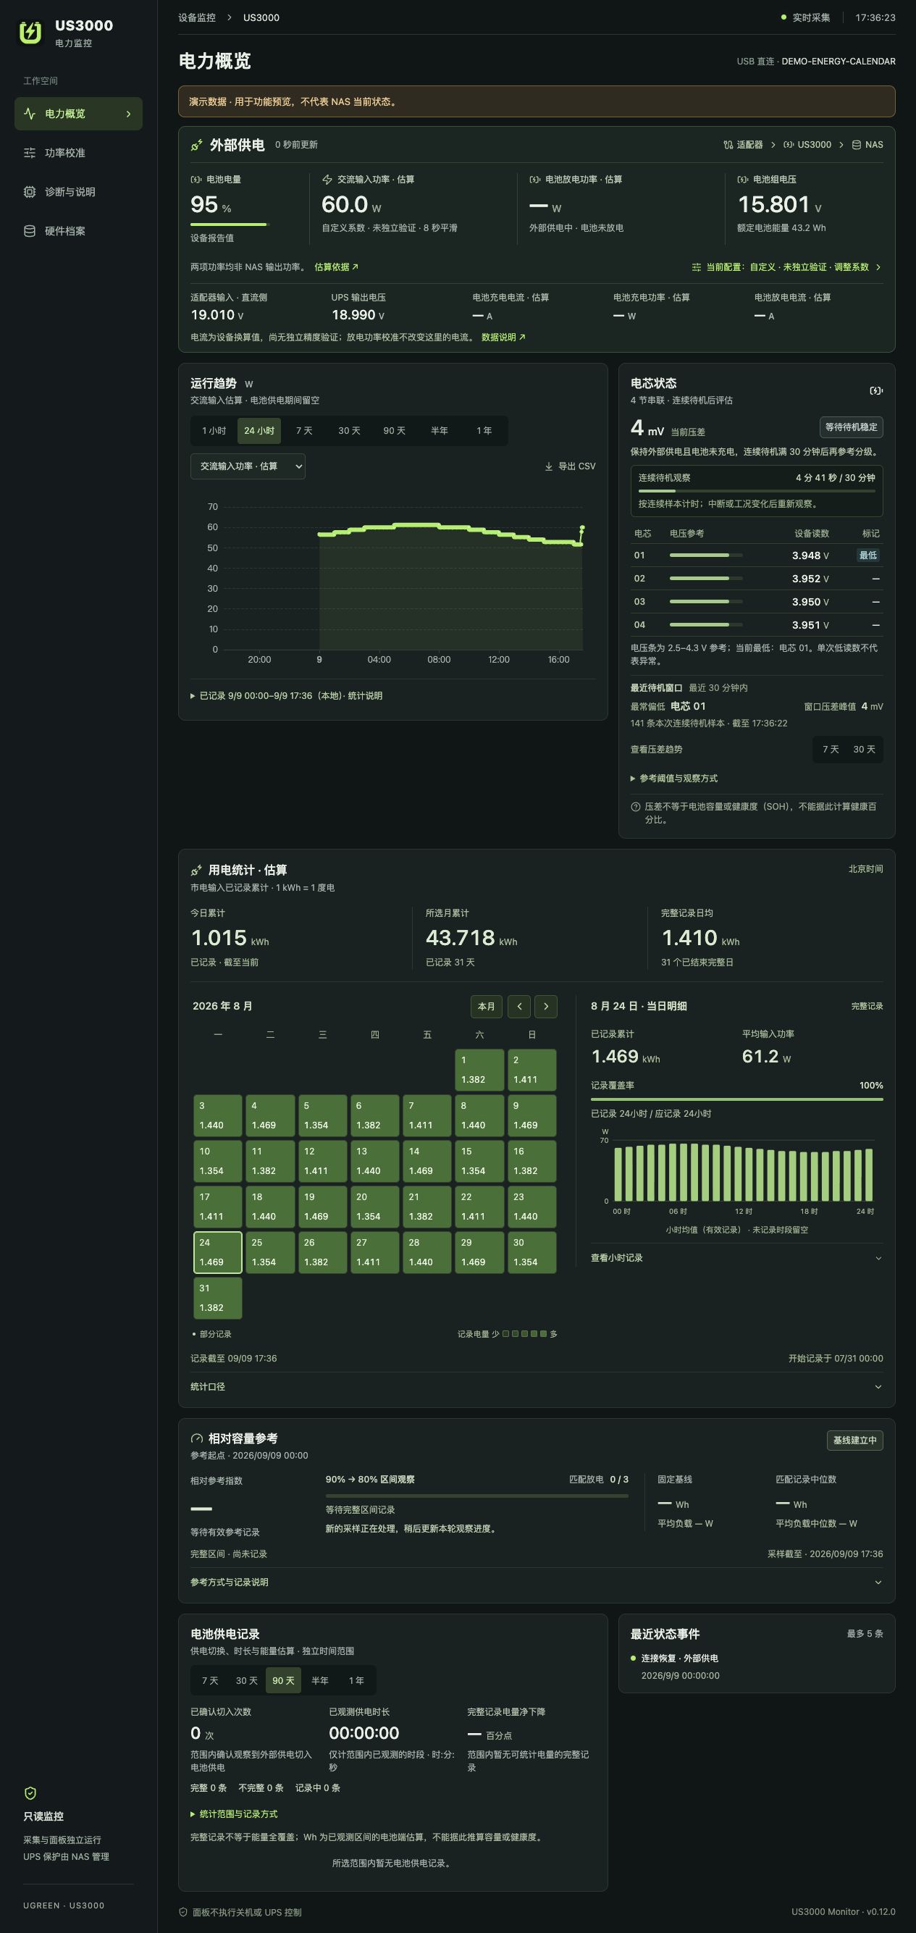Expand 统计范围与记录方式 disclosure

tap(234, 1814)
